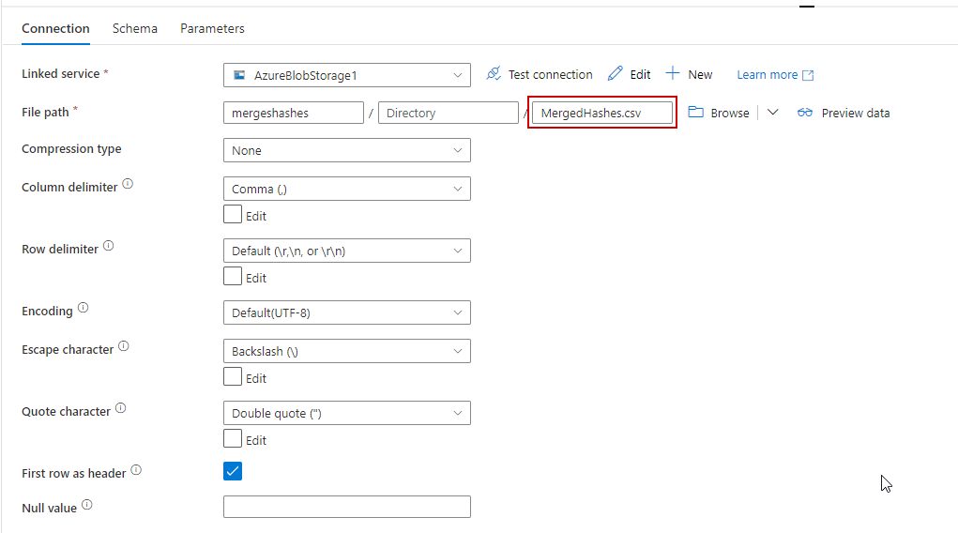Click the Test connection plug icon
Image resolution: width=958 pixels, height=533 pixels.
click(494, 74)
